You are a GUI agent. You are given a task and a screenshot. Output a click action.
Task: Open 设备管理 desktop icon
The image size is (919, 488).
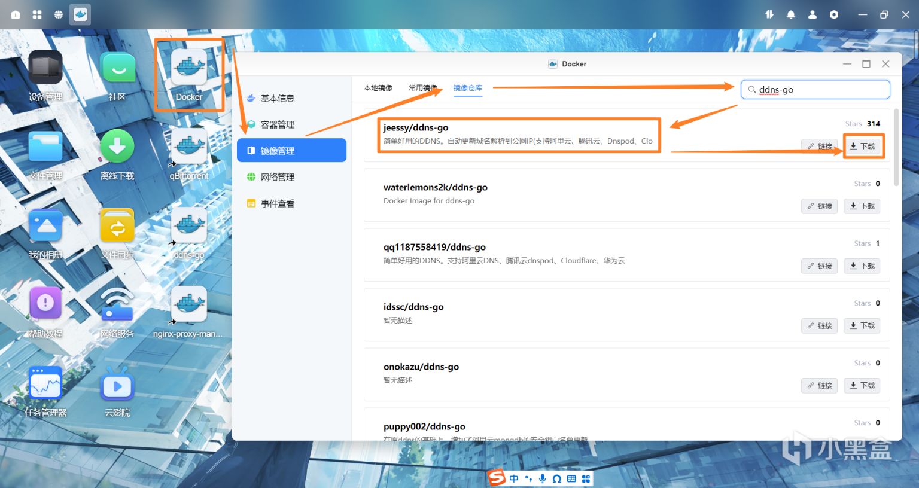pyautogui.click(x=45, y=75)
